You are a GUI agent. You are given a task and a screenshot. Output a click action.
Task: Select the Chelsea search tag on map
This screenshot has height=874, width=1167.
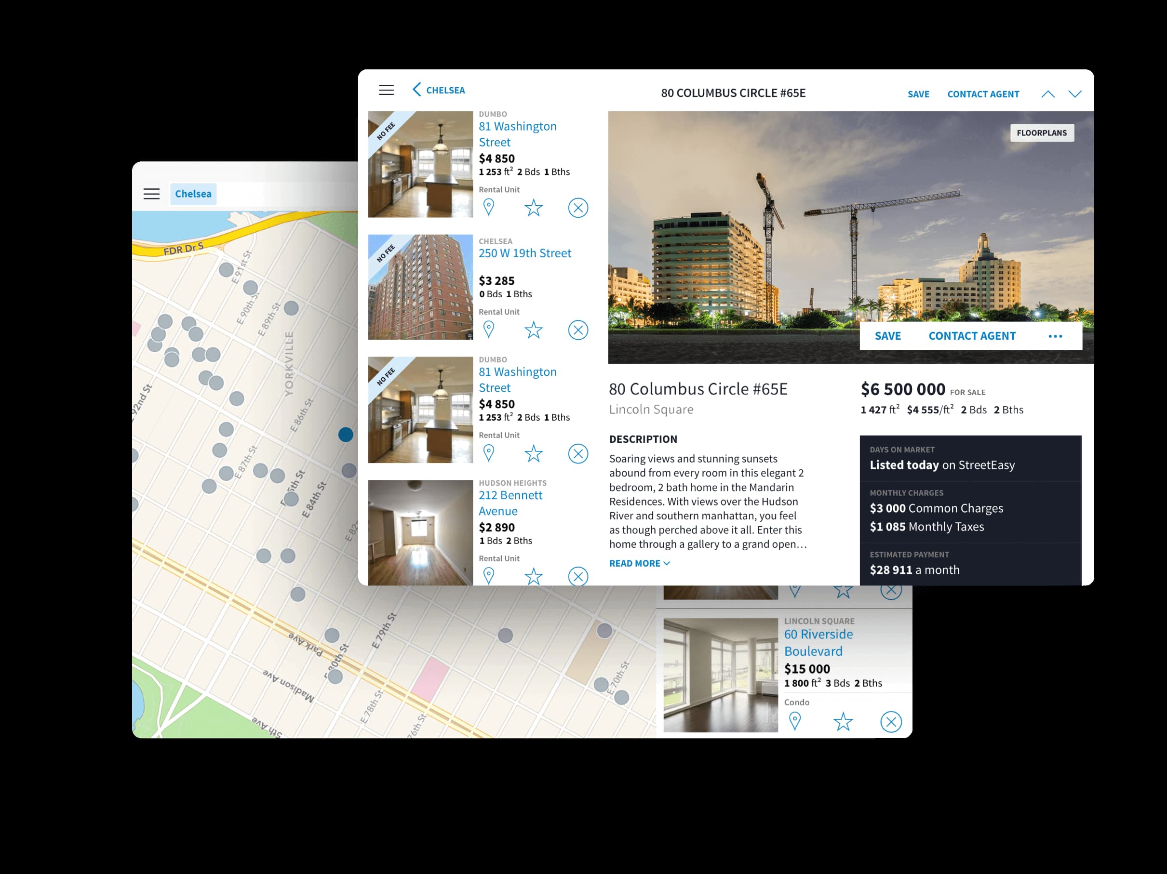point(193,194)
